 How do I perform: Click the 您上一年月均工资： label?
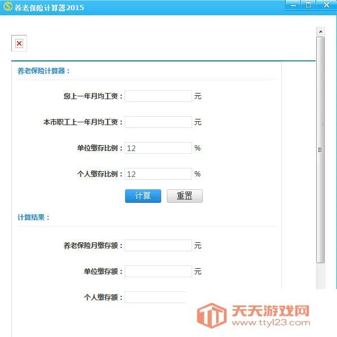click(x=93, y=96)
